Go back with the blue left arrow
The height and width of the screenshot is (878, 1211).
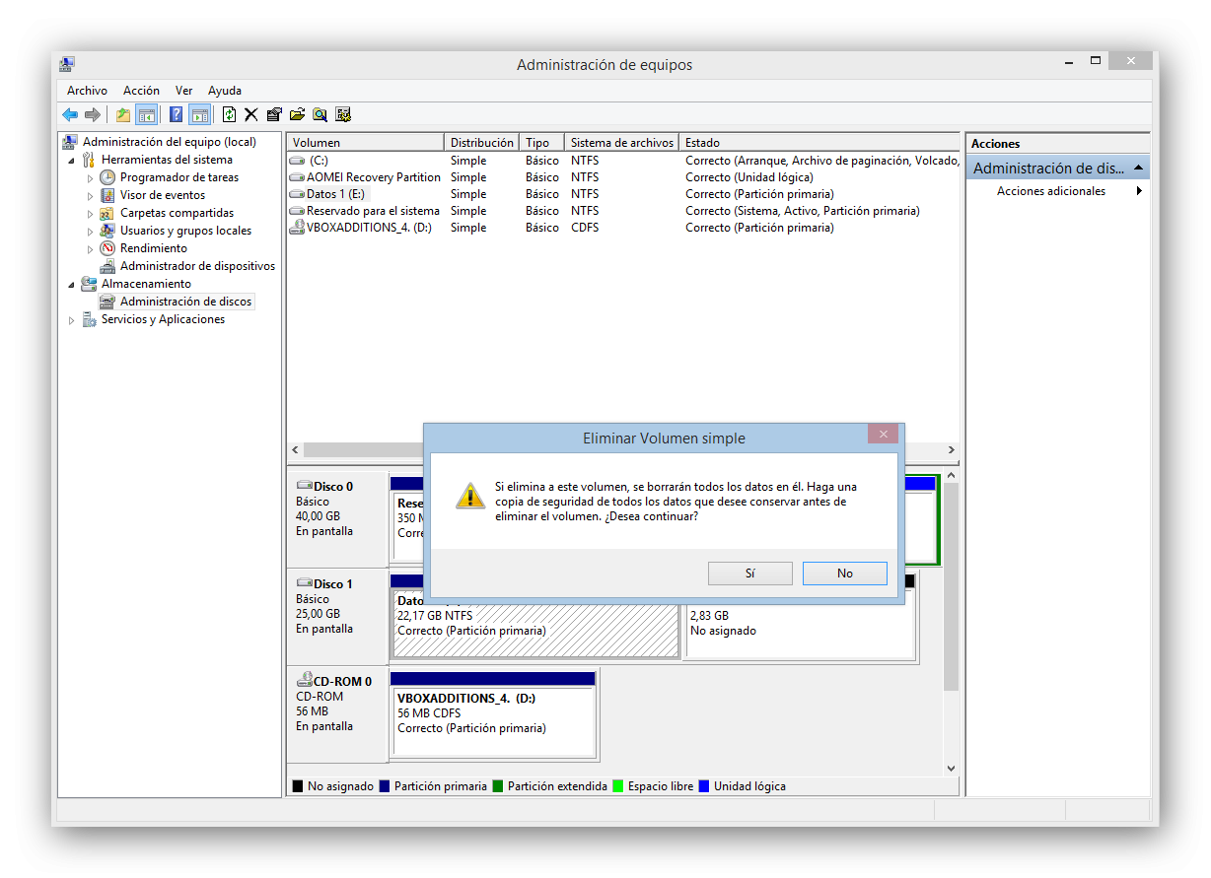(70, 114)
